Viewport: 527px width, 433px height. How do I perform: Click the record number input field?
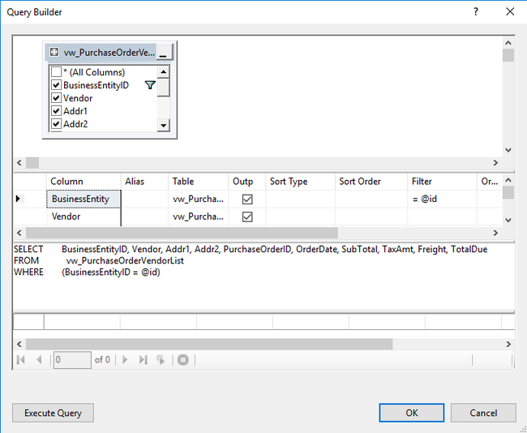coord(72,360)
